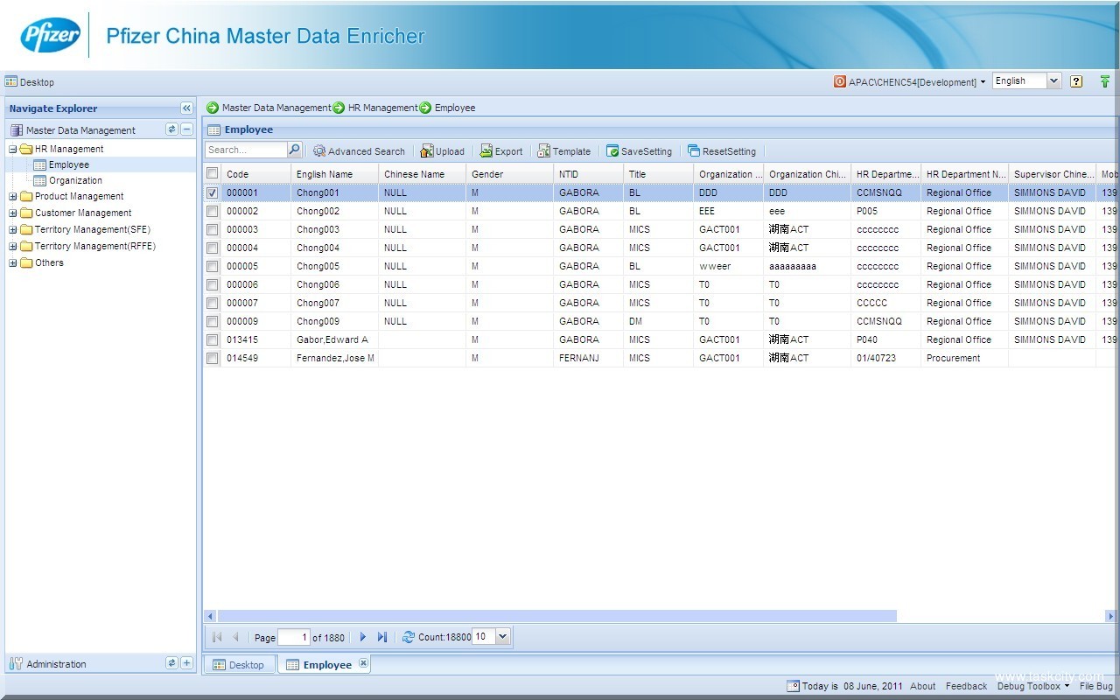
Task: Click the search magnifier icon
Action: click(x=294, y=150)
